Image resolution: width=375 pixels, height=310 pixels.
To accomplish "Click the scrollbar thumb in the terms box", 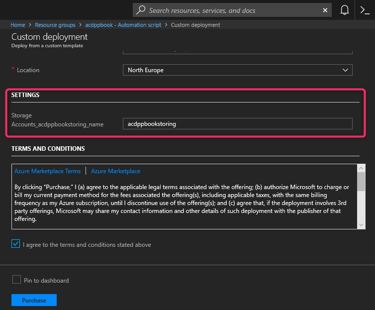I will 362,182.
